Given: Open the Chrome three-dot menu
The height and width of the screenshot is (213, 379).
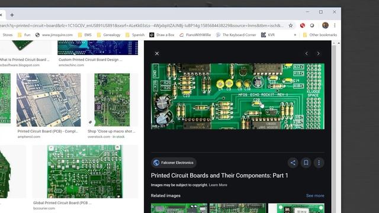Looking at the screenshot, I should 335,25.
